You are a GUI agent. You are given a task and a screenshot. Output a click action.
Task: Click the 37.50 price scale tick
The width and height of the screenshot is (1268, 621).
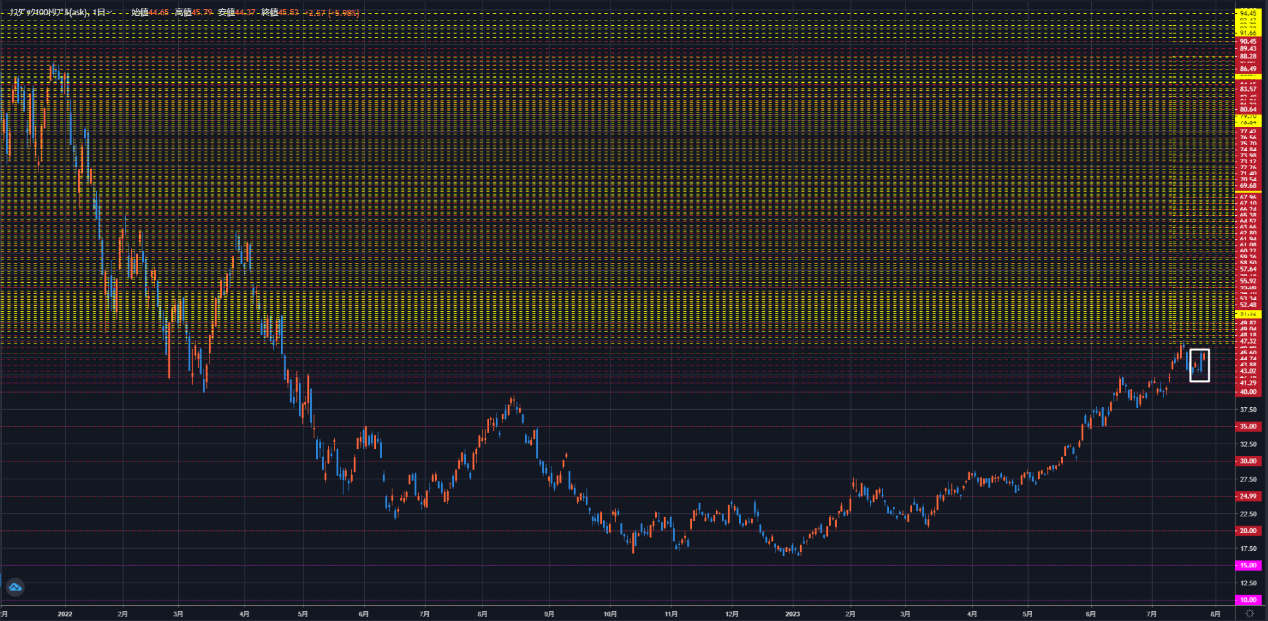tap(1248, 410)
